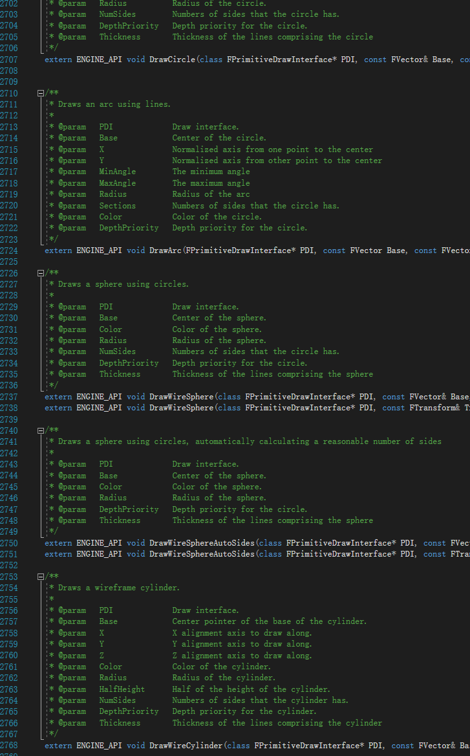Click 'Center of the sphere.' on line 2730
This screenshot has width=470, height=756.
pos(219,318)
